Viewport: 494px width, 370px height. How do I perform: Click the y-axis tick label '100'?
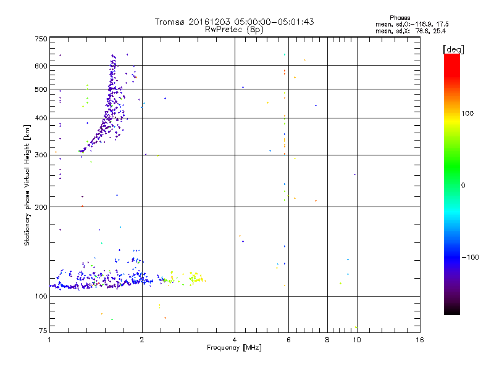[41, 296]
